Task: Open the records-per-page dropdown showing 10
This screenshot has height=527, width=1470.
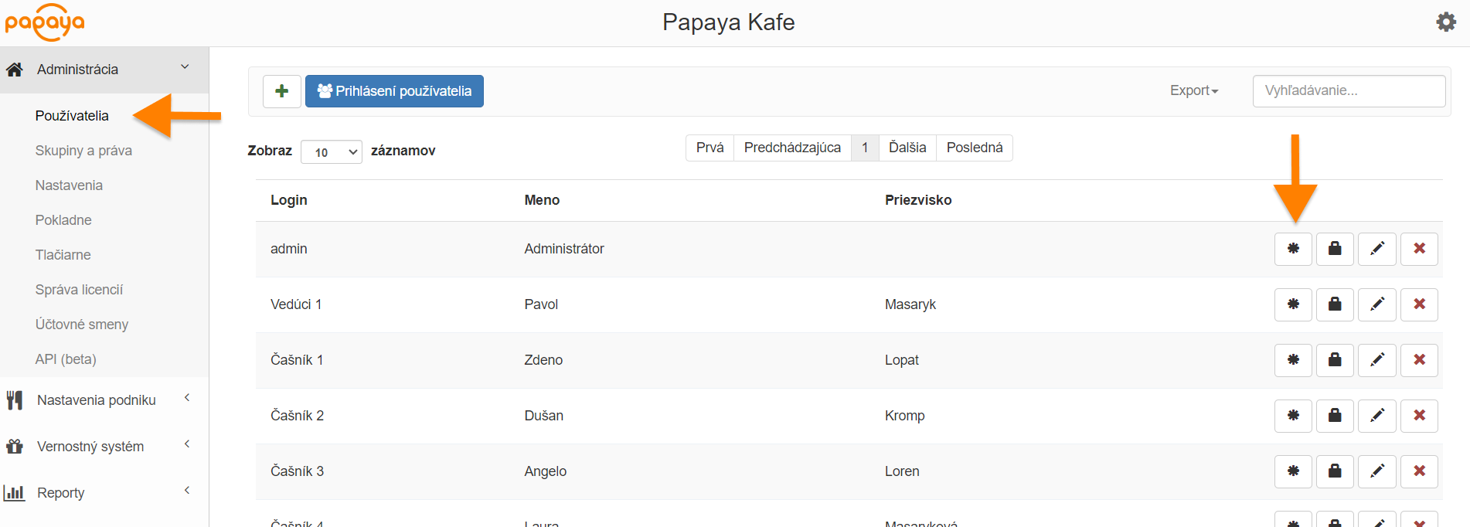Action: (331, 152)
